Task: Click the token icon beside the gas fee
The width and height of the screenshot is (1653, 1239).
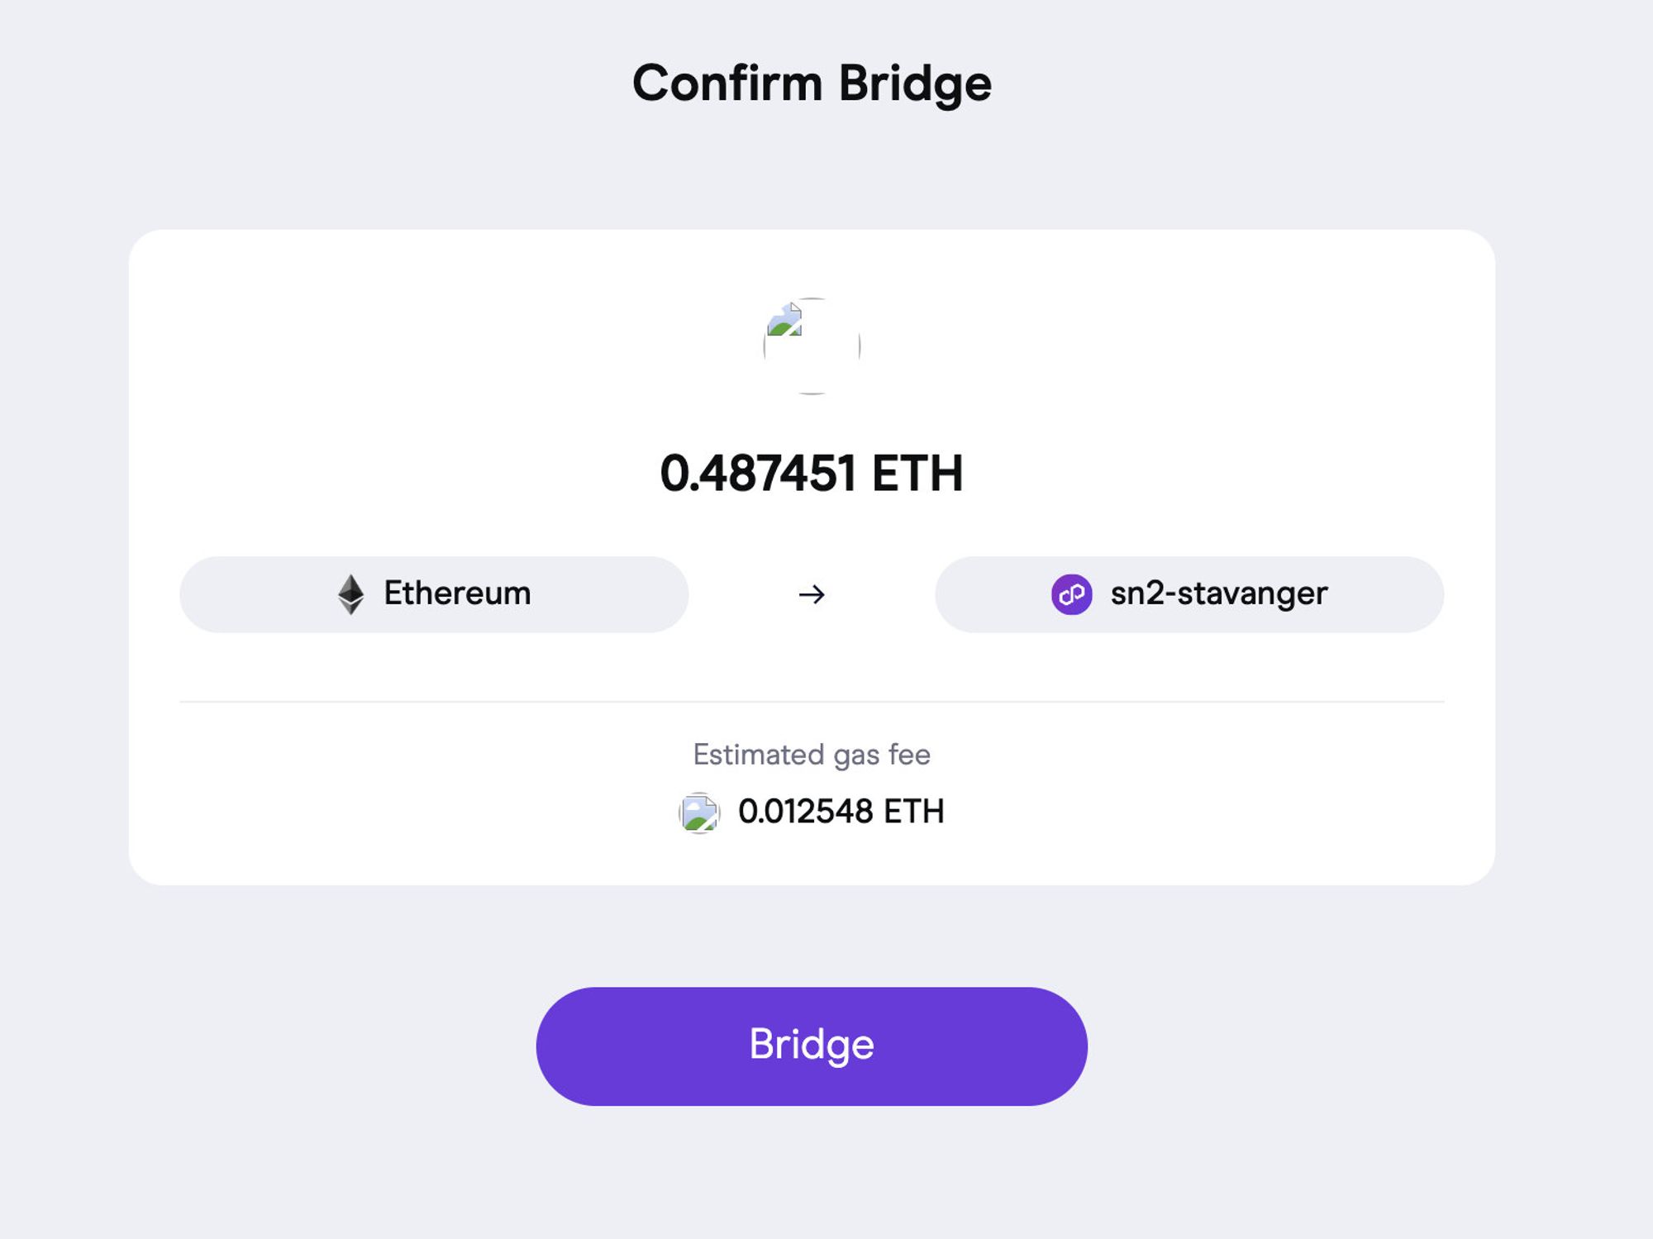Action: coord(699,813)
